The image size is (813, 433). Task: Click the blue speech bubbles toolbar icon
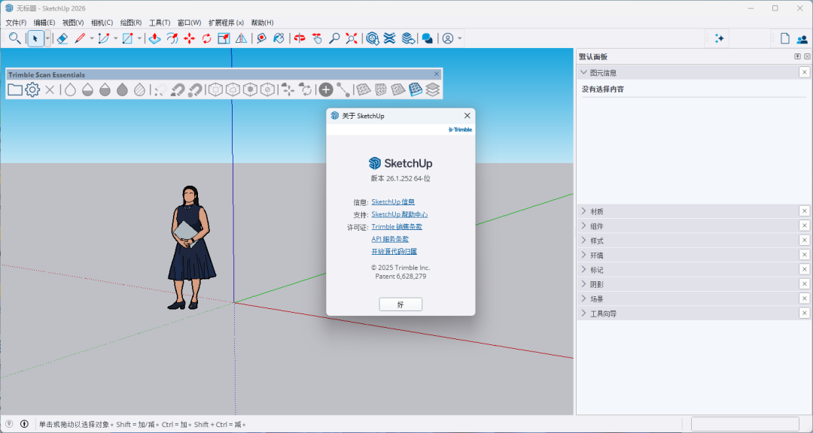click(x=428, y=38)
